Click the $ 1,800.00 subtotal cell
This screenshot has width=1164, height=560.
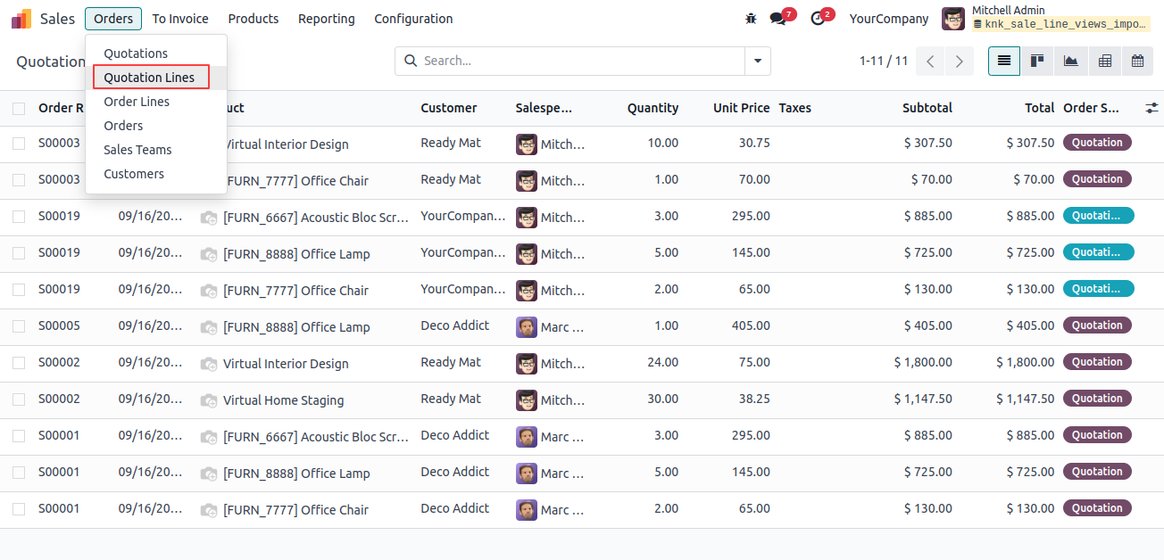pyautogui.click(x=923, y=362)
